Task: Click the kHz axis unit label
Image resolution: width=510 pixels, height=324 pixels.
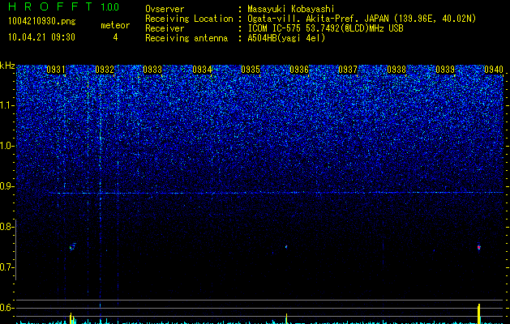Action: point(7,66)
